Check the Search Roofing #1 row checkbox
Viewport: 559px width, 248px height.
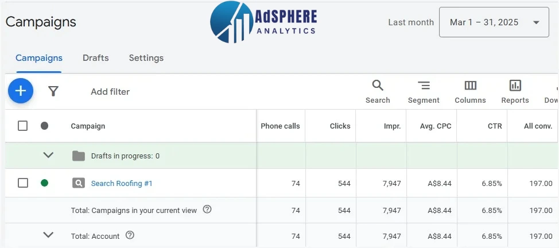pos(22,183)
